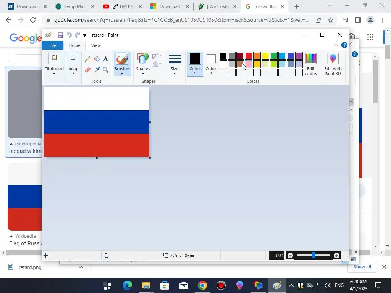Click the ENG language indicator
This screenshot has height=293, width=391.
pos(339,285)
